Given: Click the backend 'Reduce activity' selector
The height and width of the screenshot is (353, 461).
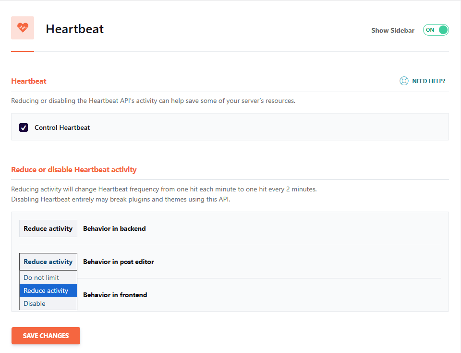Looking at the screenshot, I should pos(48,228).
